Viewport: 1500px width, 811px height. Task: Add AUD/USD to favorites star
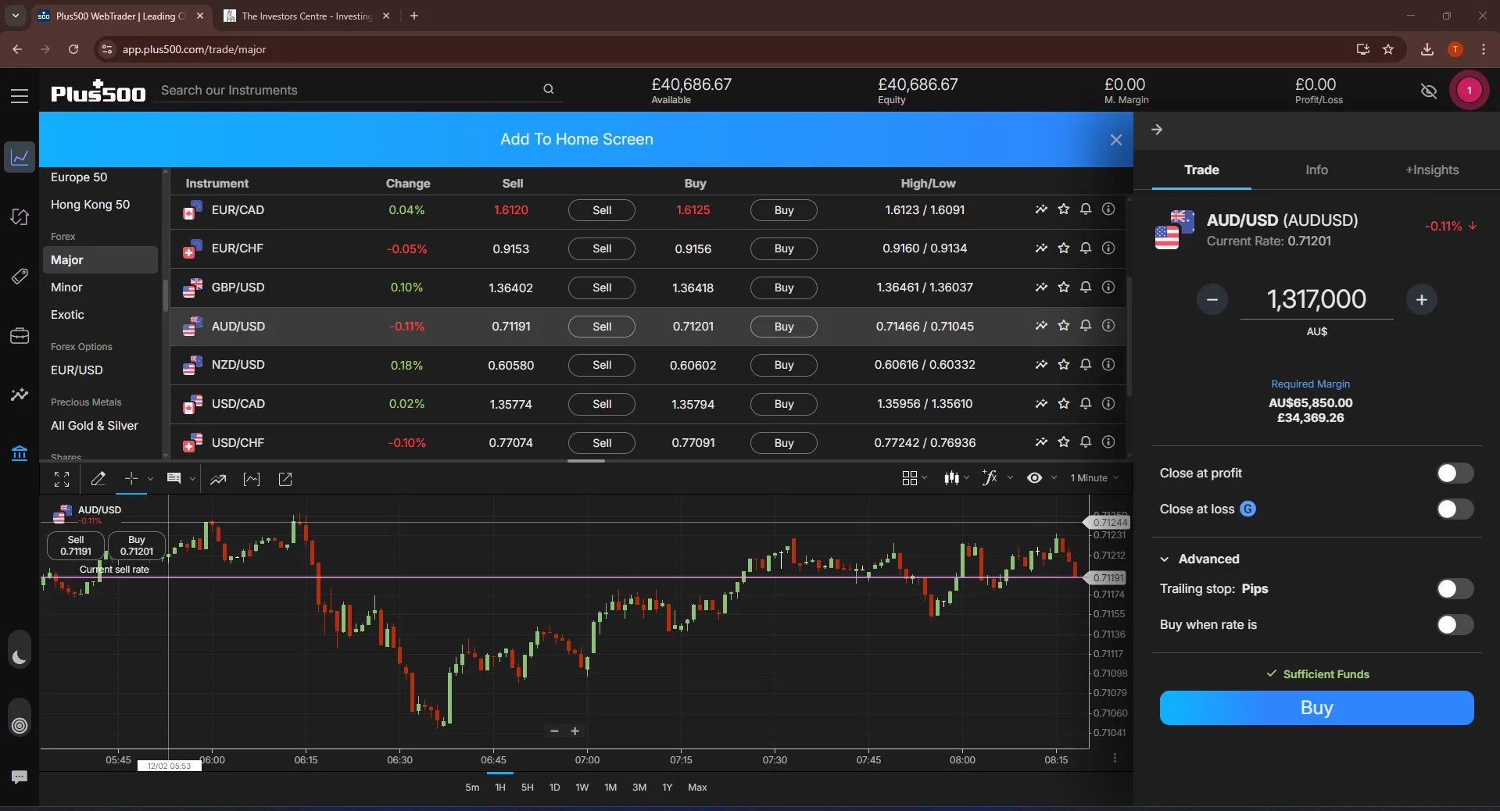point(1064,326)
